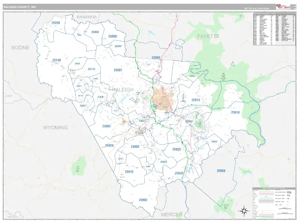
Task: Click ZIP code 25920 label
Action: (x=109, y=146)
